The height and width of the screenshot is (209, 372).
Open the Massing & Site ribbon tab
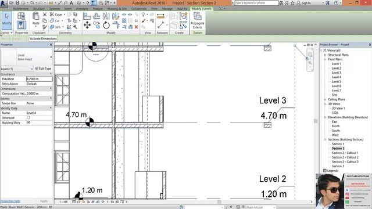(117, 9)
